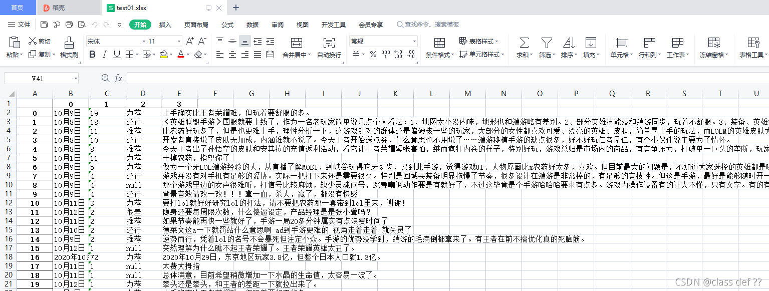Image resolution: width=769 pixels, height=291 pixels.
Task: Toggle middle vertical alignment
Action: click(232, 41)
